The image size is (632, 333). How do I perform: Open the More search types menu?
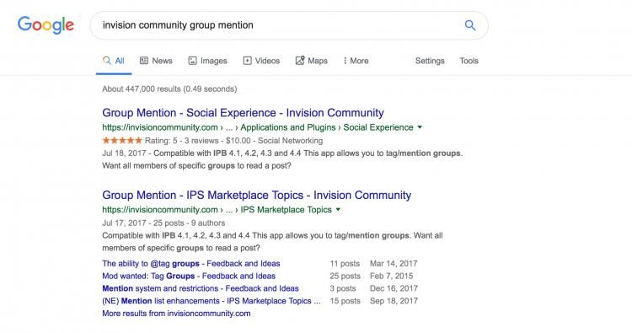click(356, 61)
